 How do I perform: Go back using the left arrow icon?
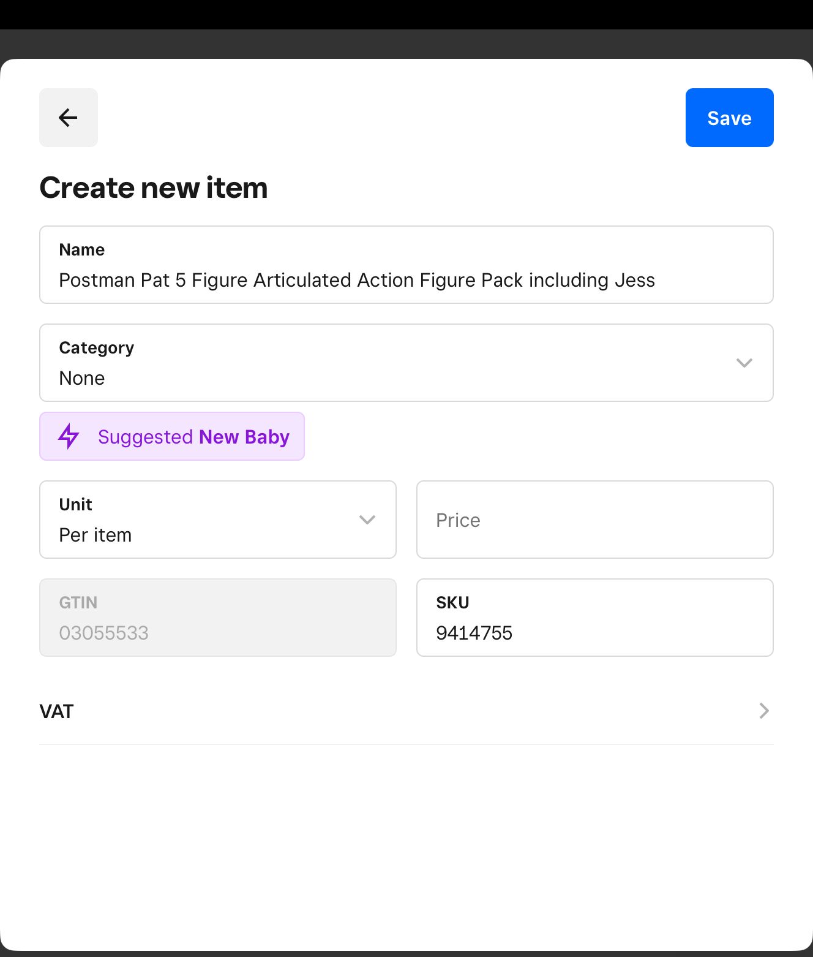click(x=68, y=118)
